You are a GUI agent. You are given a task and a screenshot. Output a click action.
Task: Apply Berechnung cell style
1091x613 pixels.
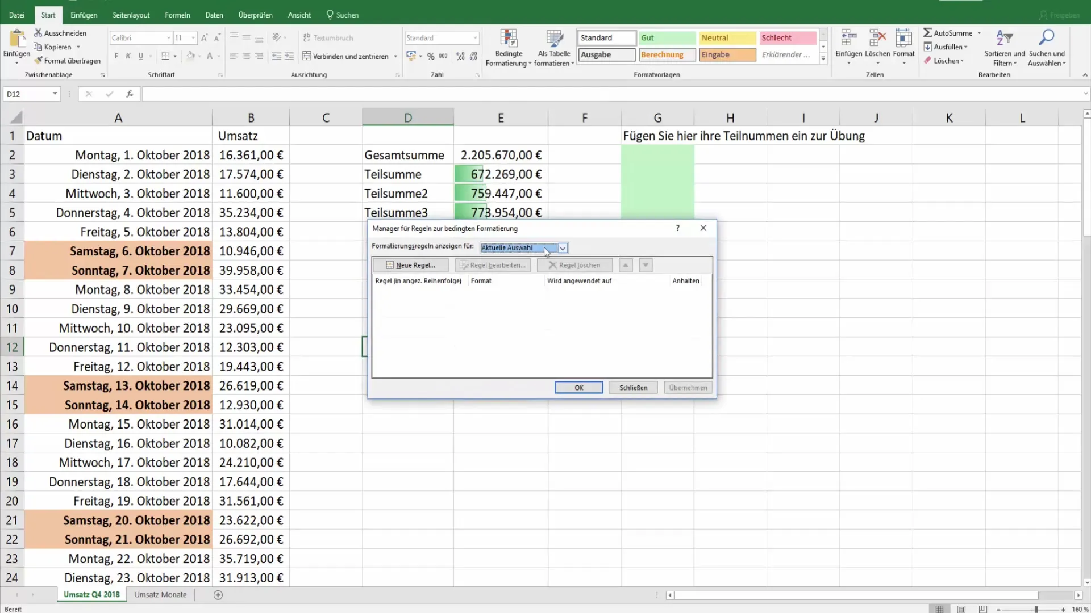[x=667, y=55]
